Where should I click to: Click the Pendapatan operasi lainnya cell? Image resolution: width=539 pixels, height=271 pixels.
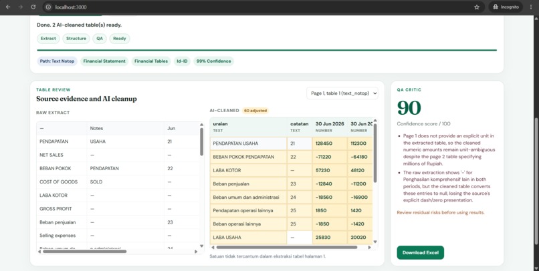point(249,210)
